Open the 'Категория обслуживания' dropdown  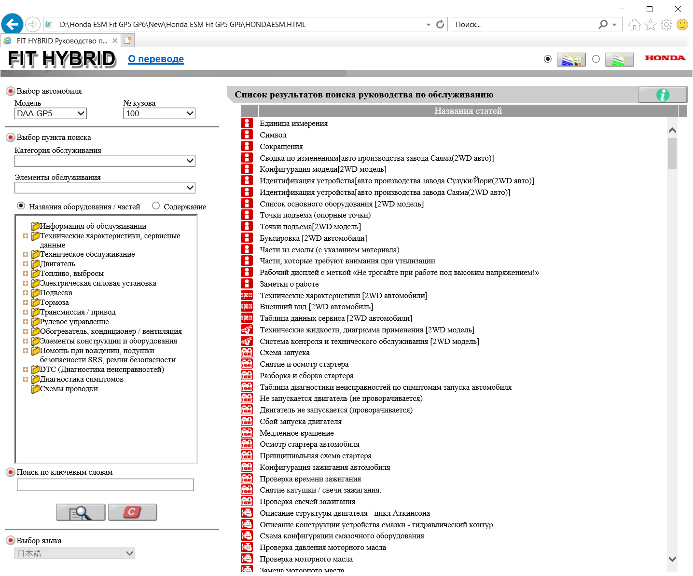(x=105, y=161)
